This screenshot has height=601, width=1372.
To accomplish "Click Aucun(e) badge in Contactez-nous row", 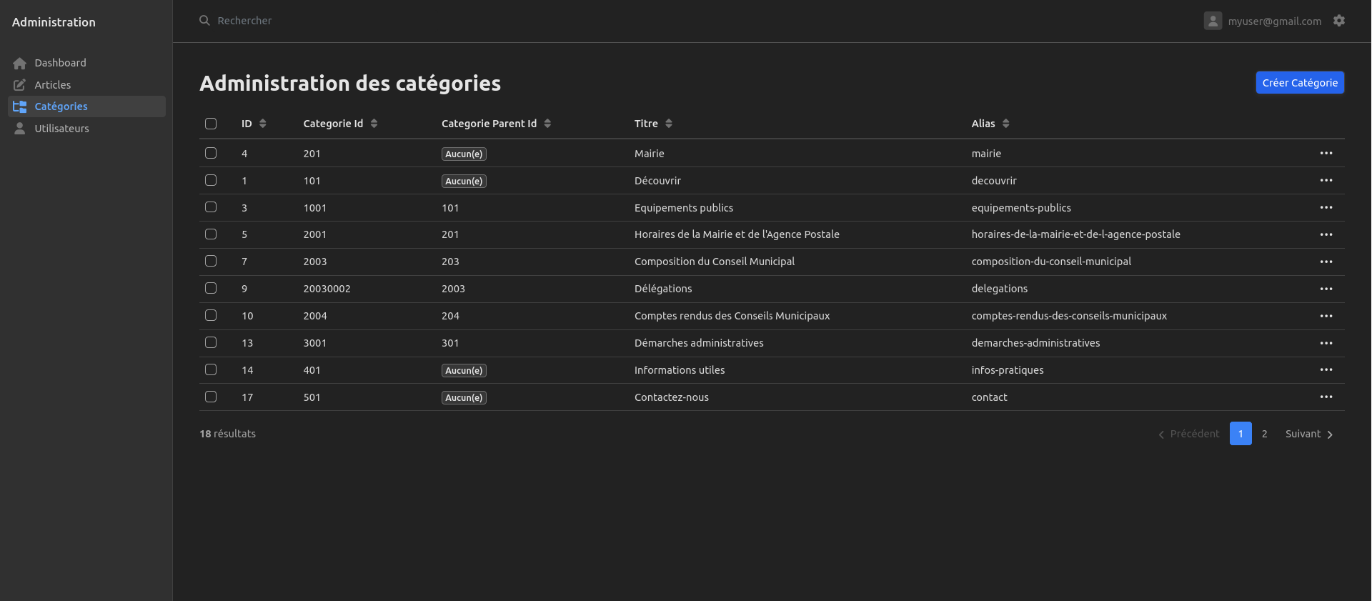I will tap(464, 398).
